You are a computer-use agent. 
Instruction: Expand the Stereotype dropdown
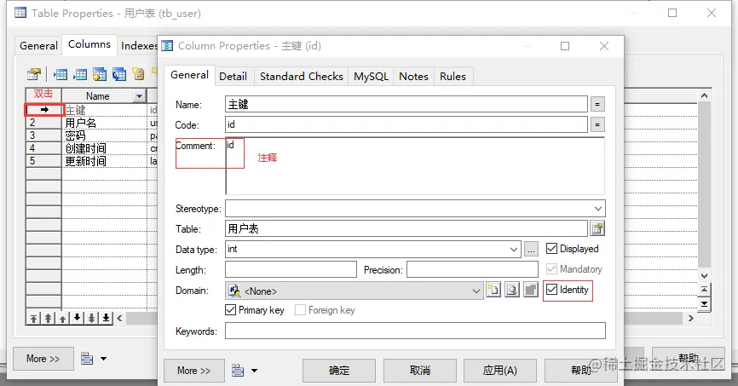[x=597, y=209]
